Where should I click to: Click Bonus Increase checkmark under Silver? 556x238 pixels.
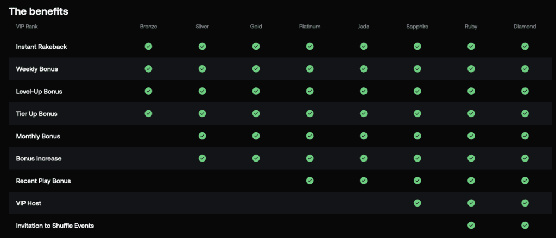click(x=202, y=158)
